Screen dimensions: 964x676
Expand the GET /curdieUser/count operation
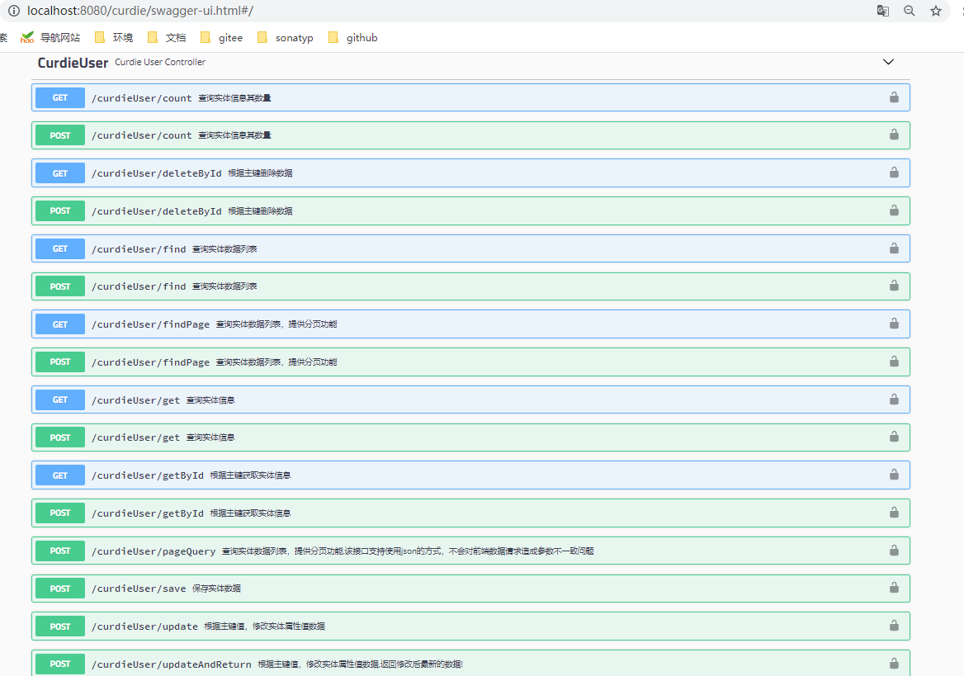[x=470, y=97]
